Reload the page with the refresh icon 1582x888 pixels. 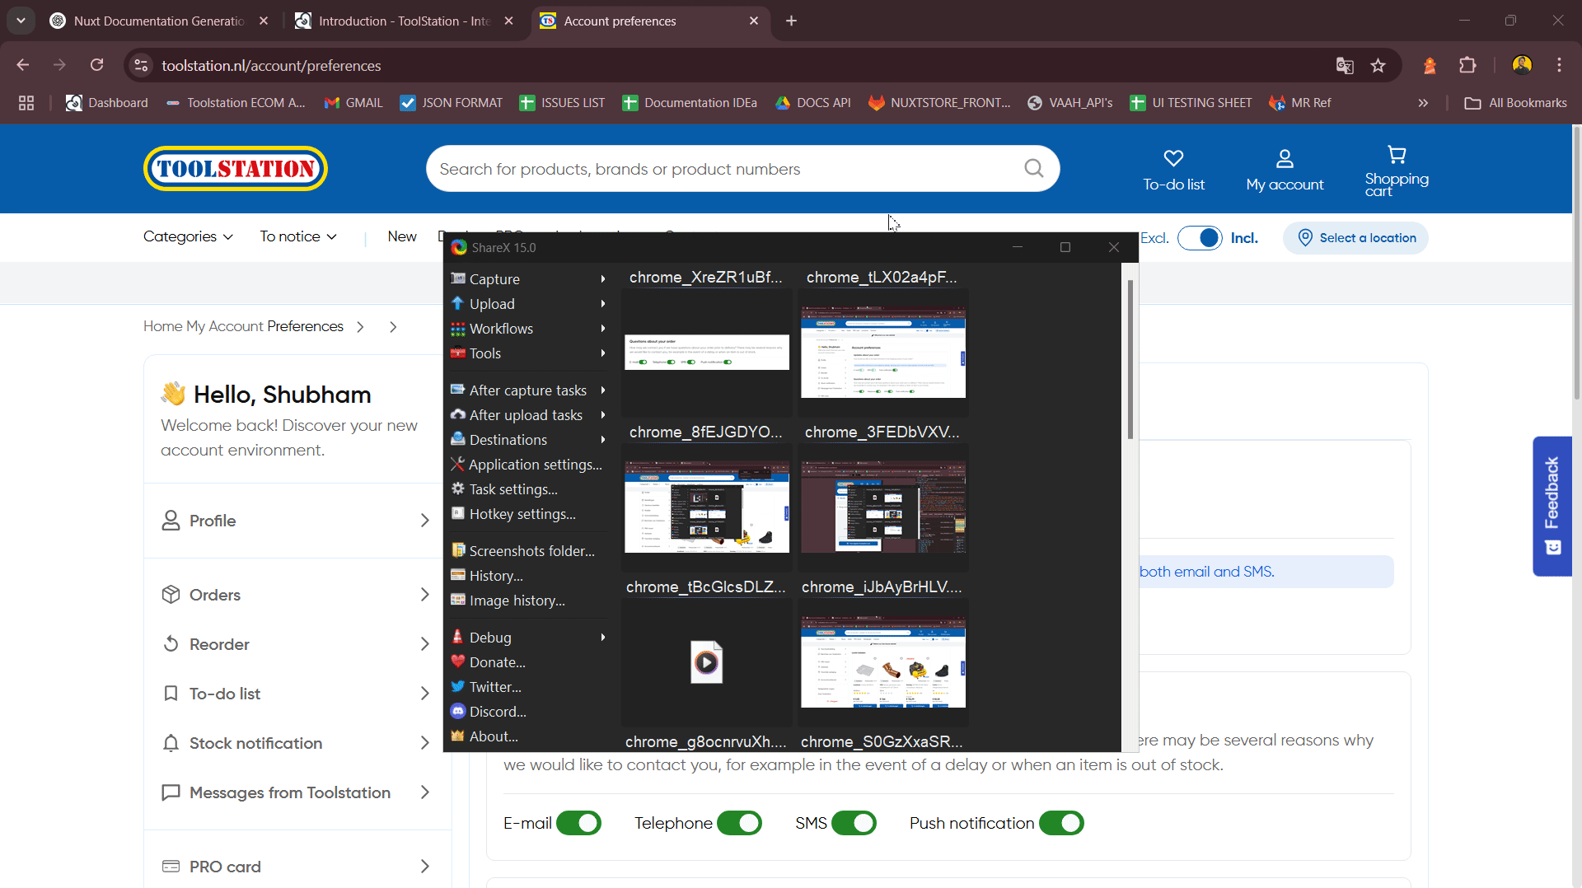tap(97, 66)
